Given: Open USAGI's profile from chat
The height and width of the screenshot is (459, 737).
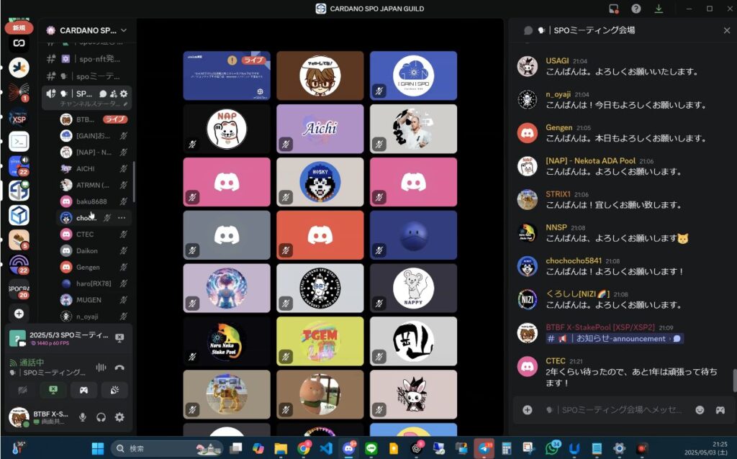Looking at the screenshot, I should coord(528,66).
